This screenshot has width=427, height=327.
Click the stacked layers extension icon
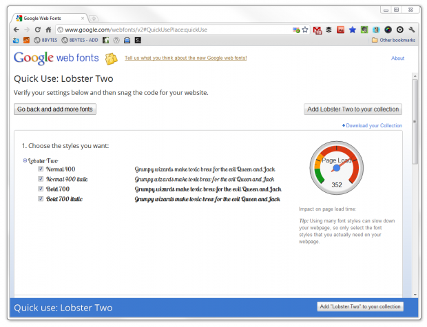coord(329,30)
